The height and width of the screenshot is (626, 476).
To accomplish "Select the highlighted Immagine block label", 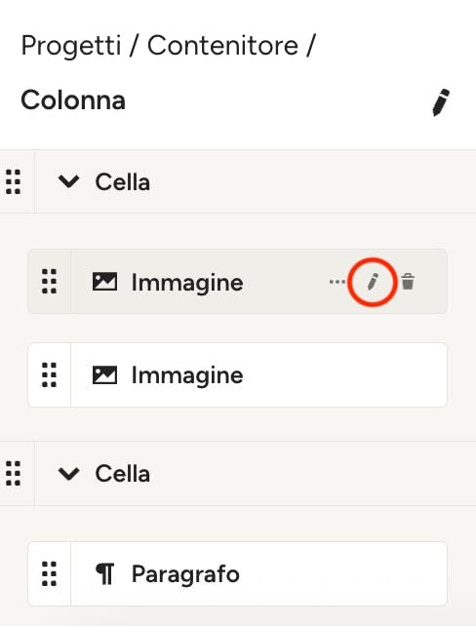I will point(187,283).
